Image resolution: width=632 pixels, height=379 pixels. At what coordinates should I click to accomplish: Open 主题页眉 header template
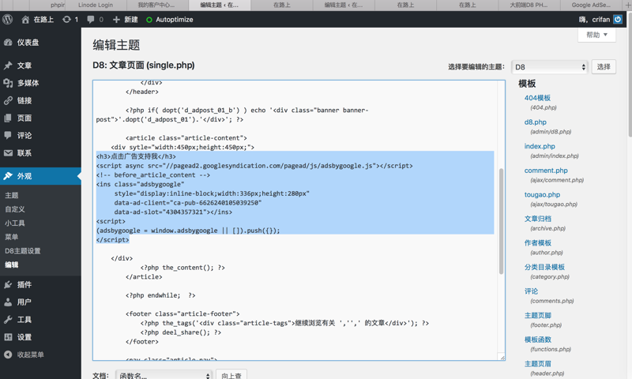tap(538, 364)
